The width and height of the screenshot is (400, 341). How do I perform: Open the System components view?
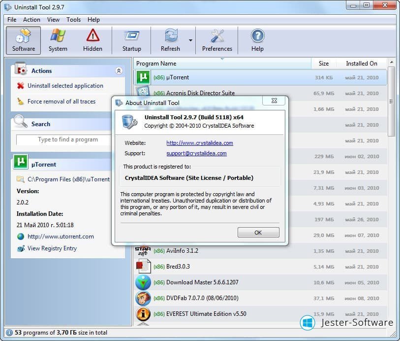[x=58, y=40]
